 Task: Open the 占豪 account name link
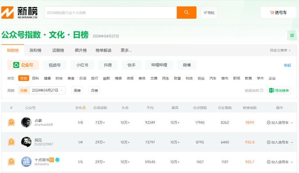[38, 121]
